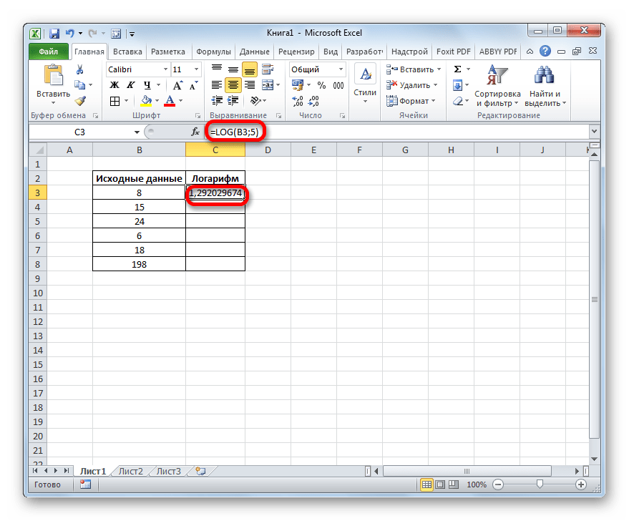Click the Cut scissors icon
This screenshot has height=521, width=629.
[80, 70]
